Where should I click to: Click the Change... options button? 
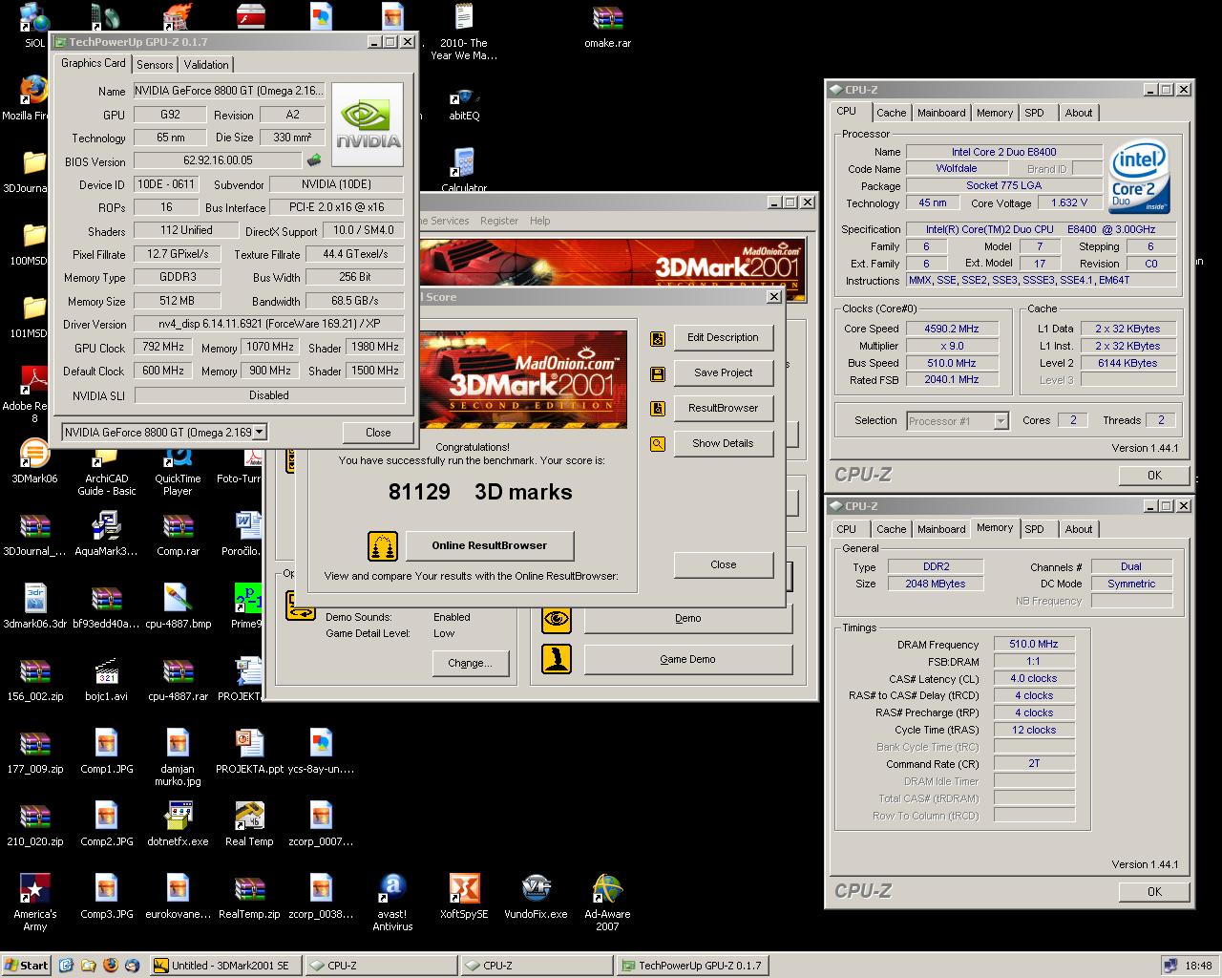pyautogui.click(x=470, y=664)
